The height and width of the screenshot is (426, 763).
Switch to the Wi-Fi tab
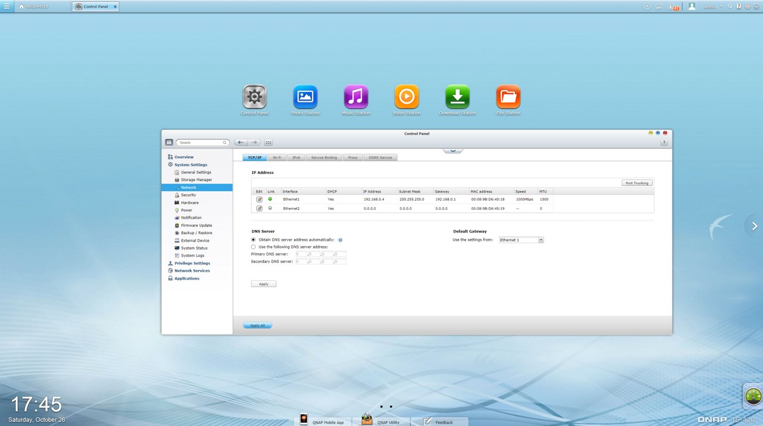(x=277, y=157)
